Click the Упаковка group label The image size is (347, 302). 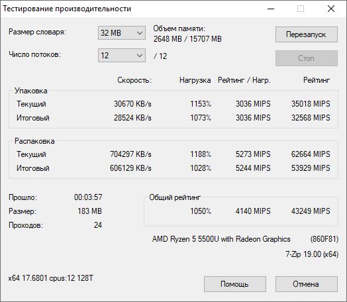[x=30, y=91]
